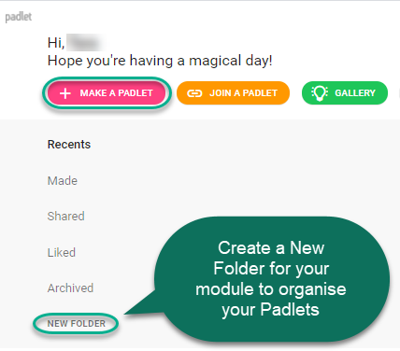Open the Liked padlets list
This screenshot has height=351, width=400.
pos(62,252)
